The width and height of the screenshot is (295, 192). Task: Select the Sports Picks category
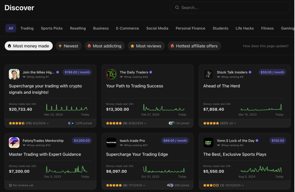click(52, 28)
